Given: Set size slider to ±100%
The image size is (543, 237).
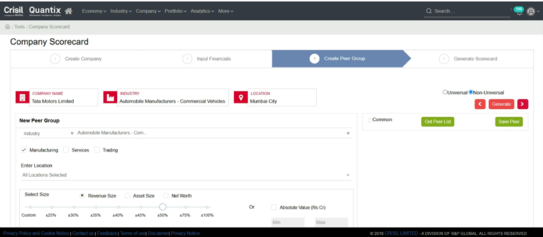Looking at the screenshot, I should click(207, 208).
